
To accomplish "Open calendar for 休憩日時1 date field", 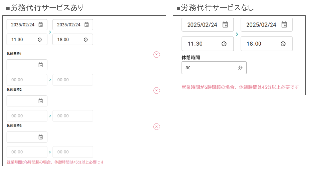I will point(40,65).
